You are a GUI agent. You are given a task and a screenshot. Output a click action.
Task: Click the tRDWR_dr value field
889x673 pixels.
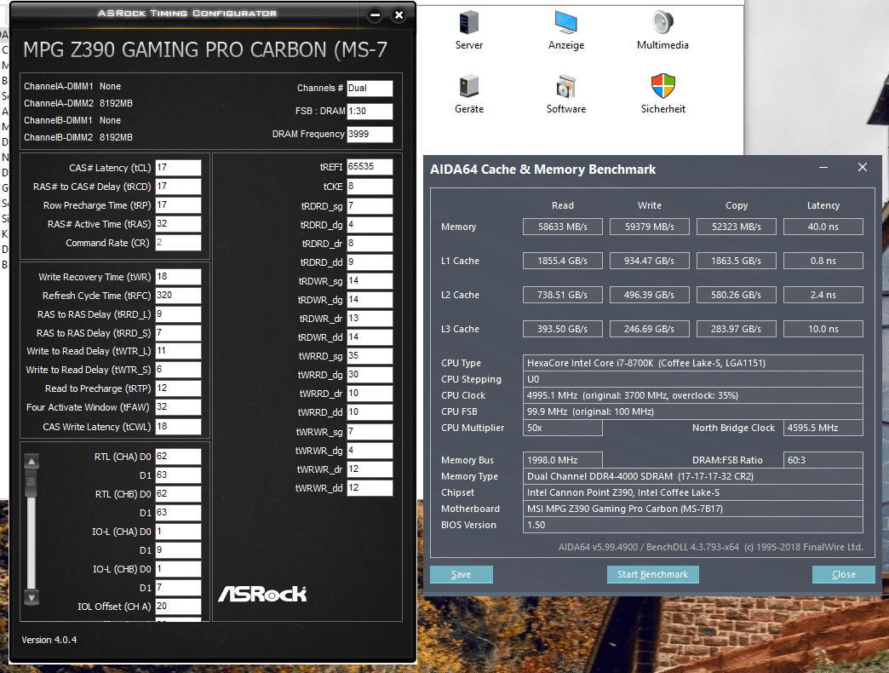click(370, 319)
